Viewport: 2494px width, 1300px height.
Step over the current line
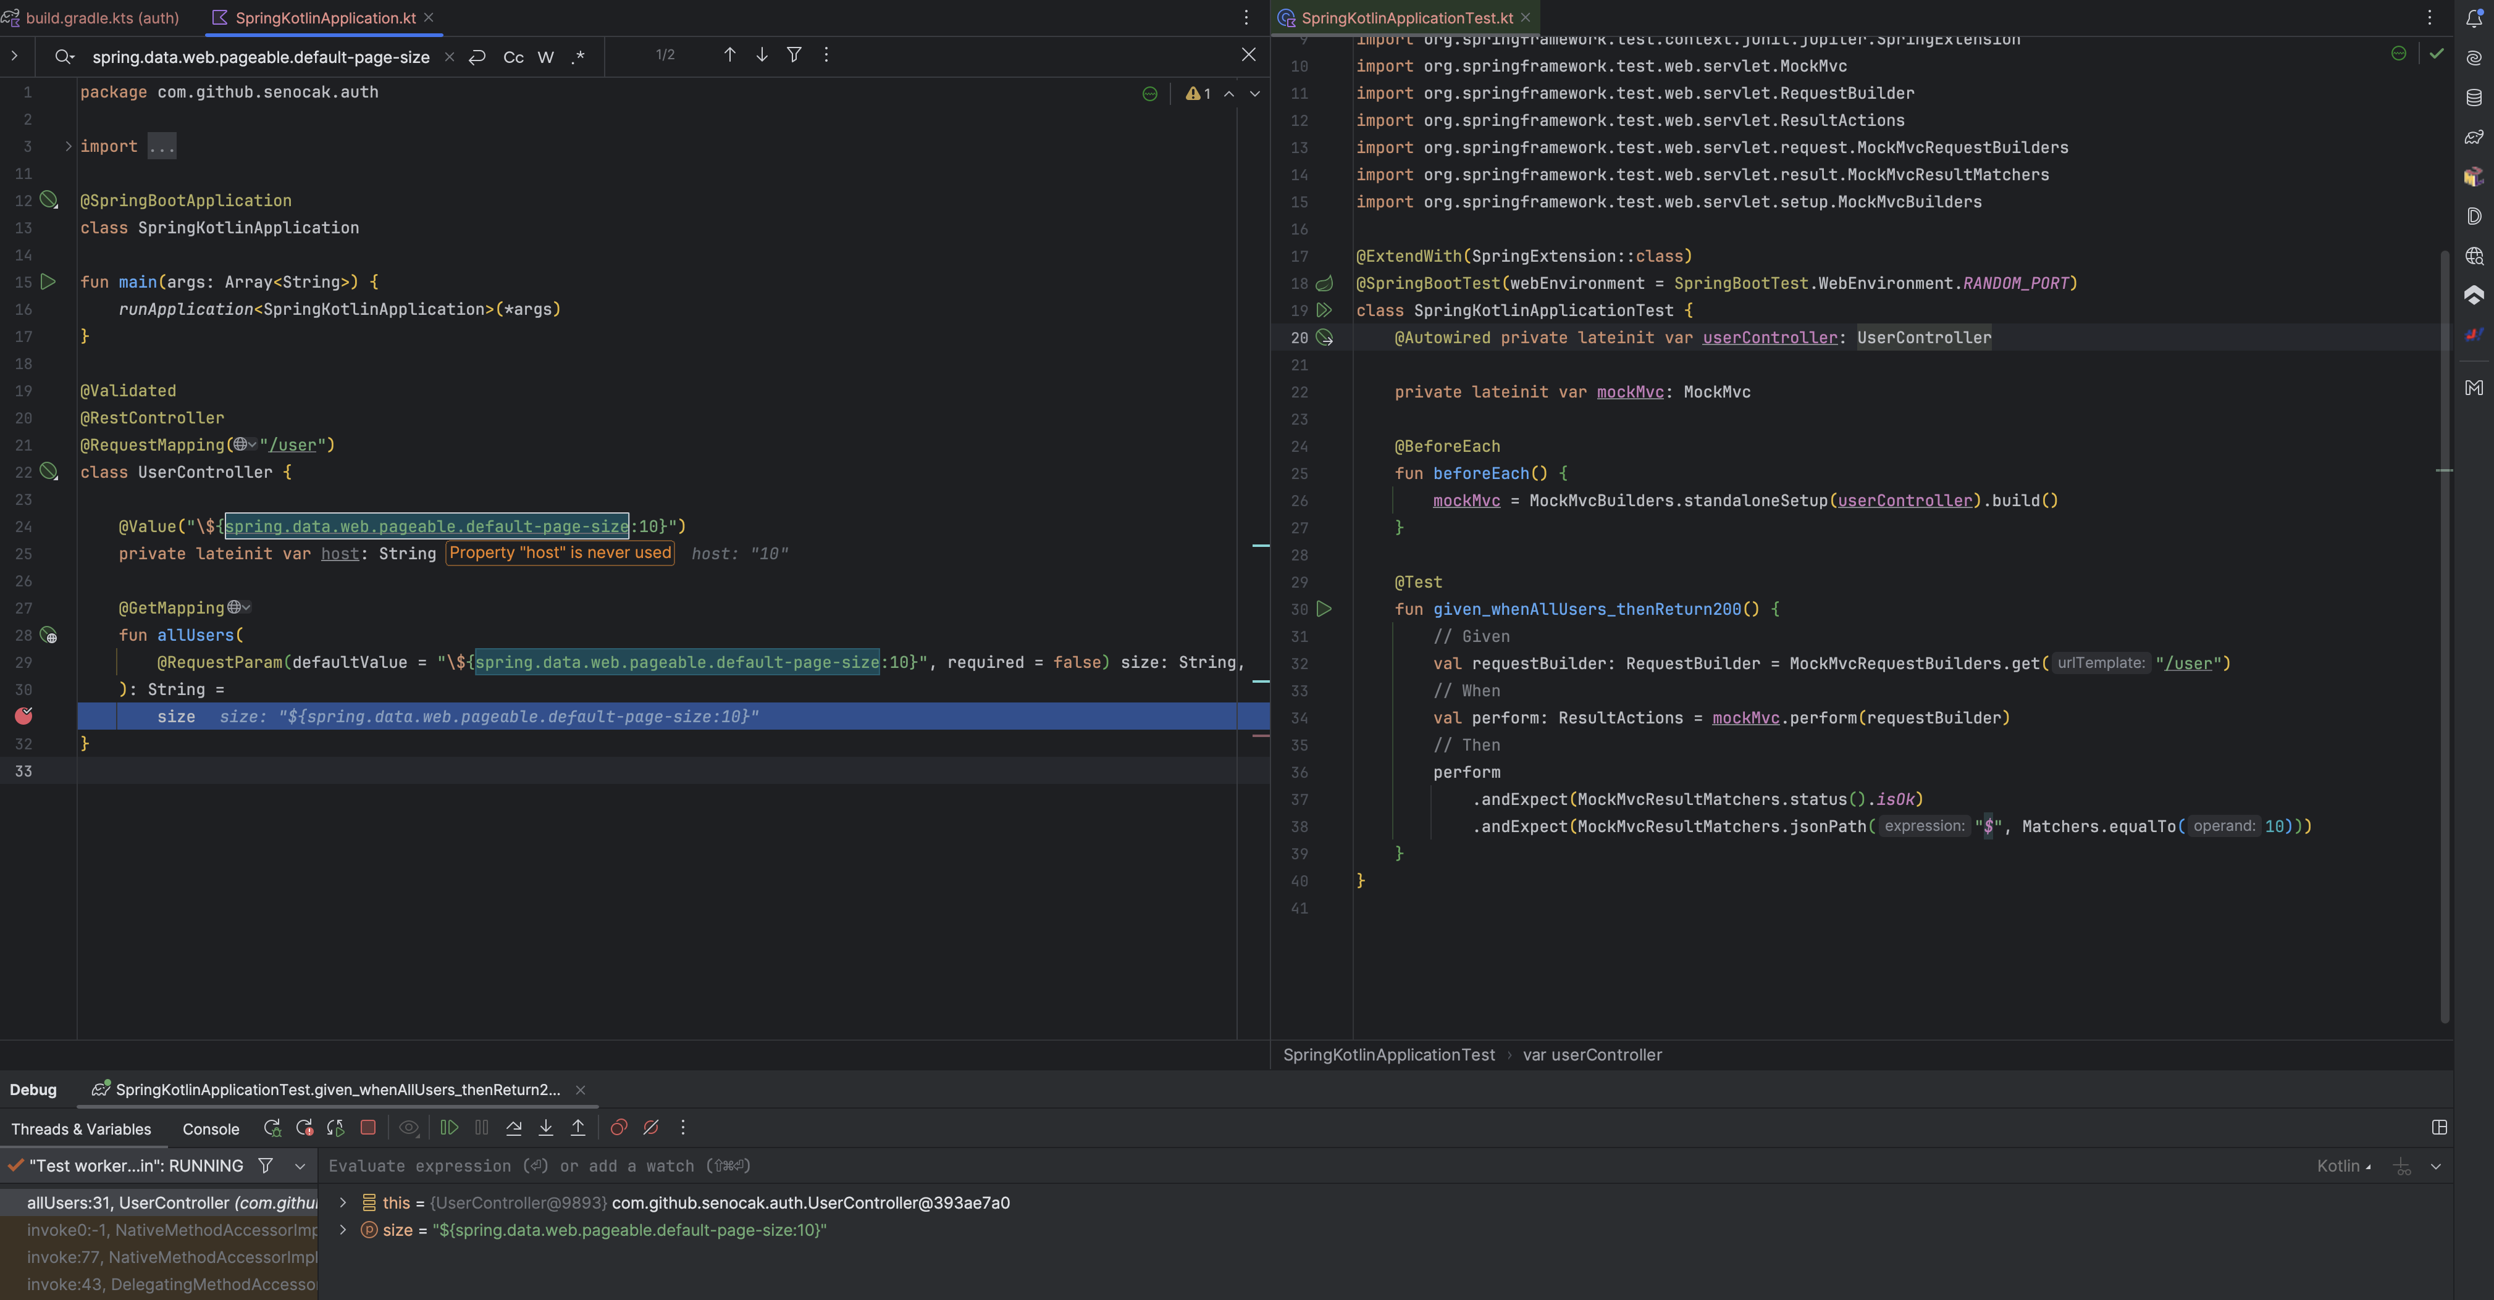click(514, 1128)
